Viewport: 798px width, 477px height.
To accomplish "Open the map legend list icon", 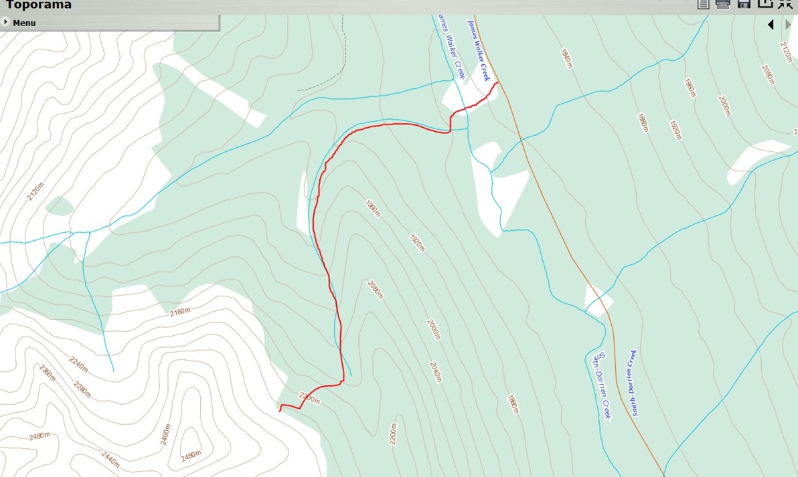I will [703, 4].
